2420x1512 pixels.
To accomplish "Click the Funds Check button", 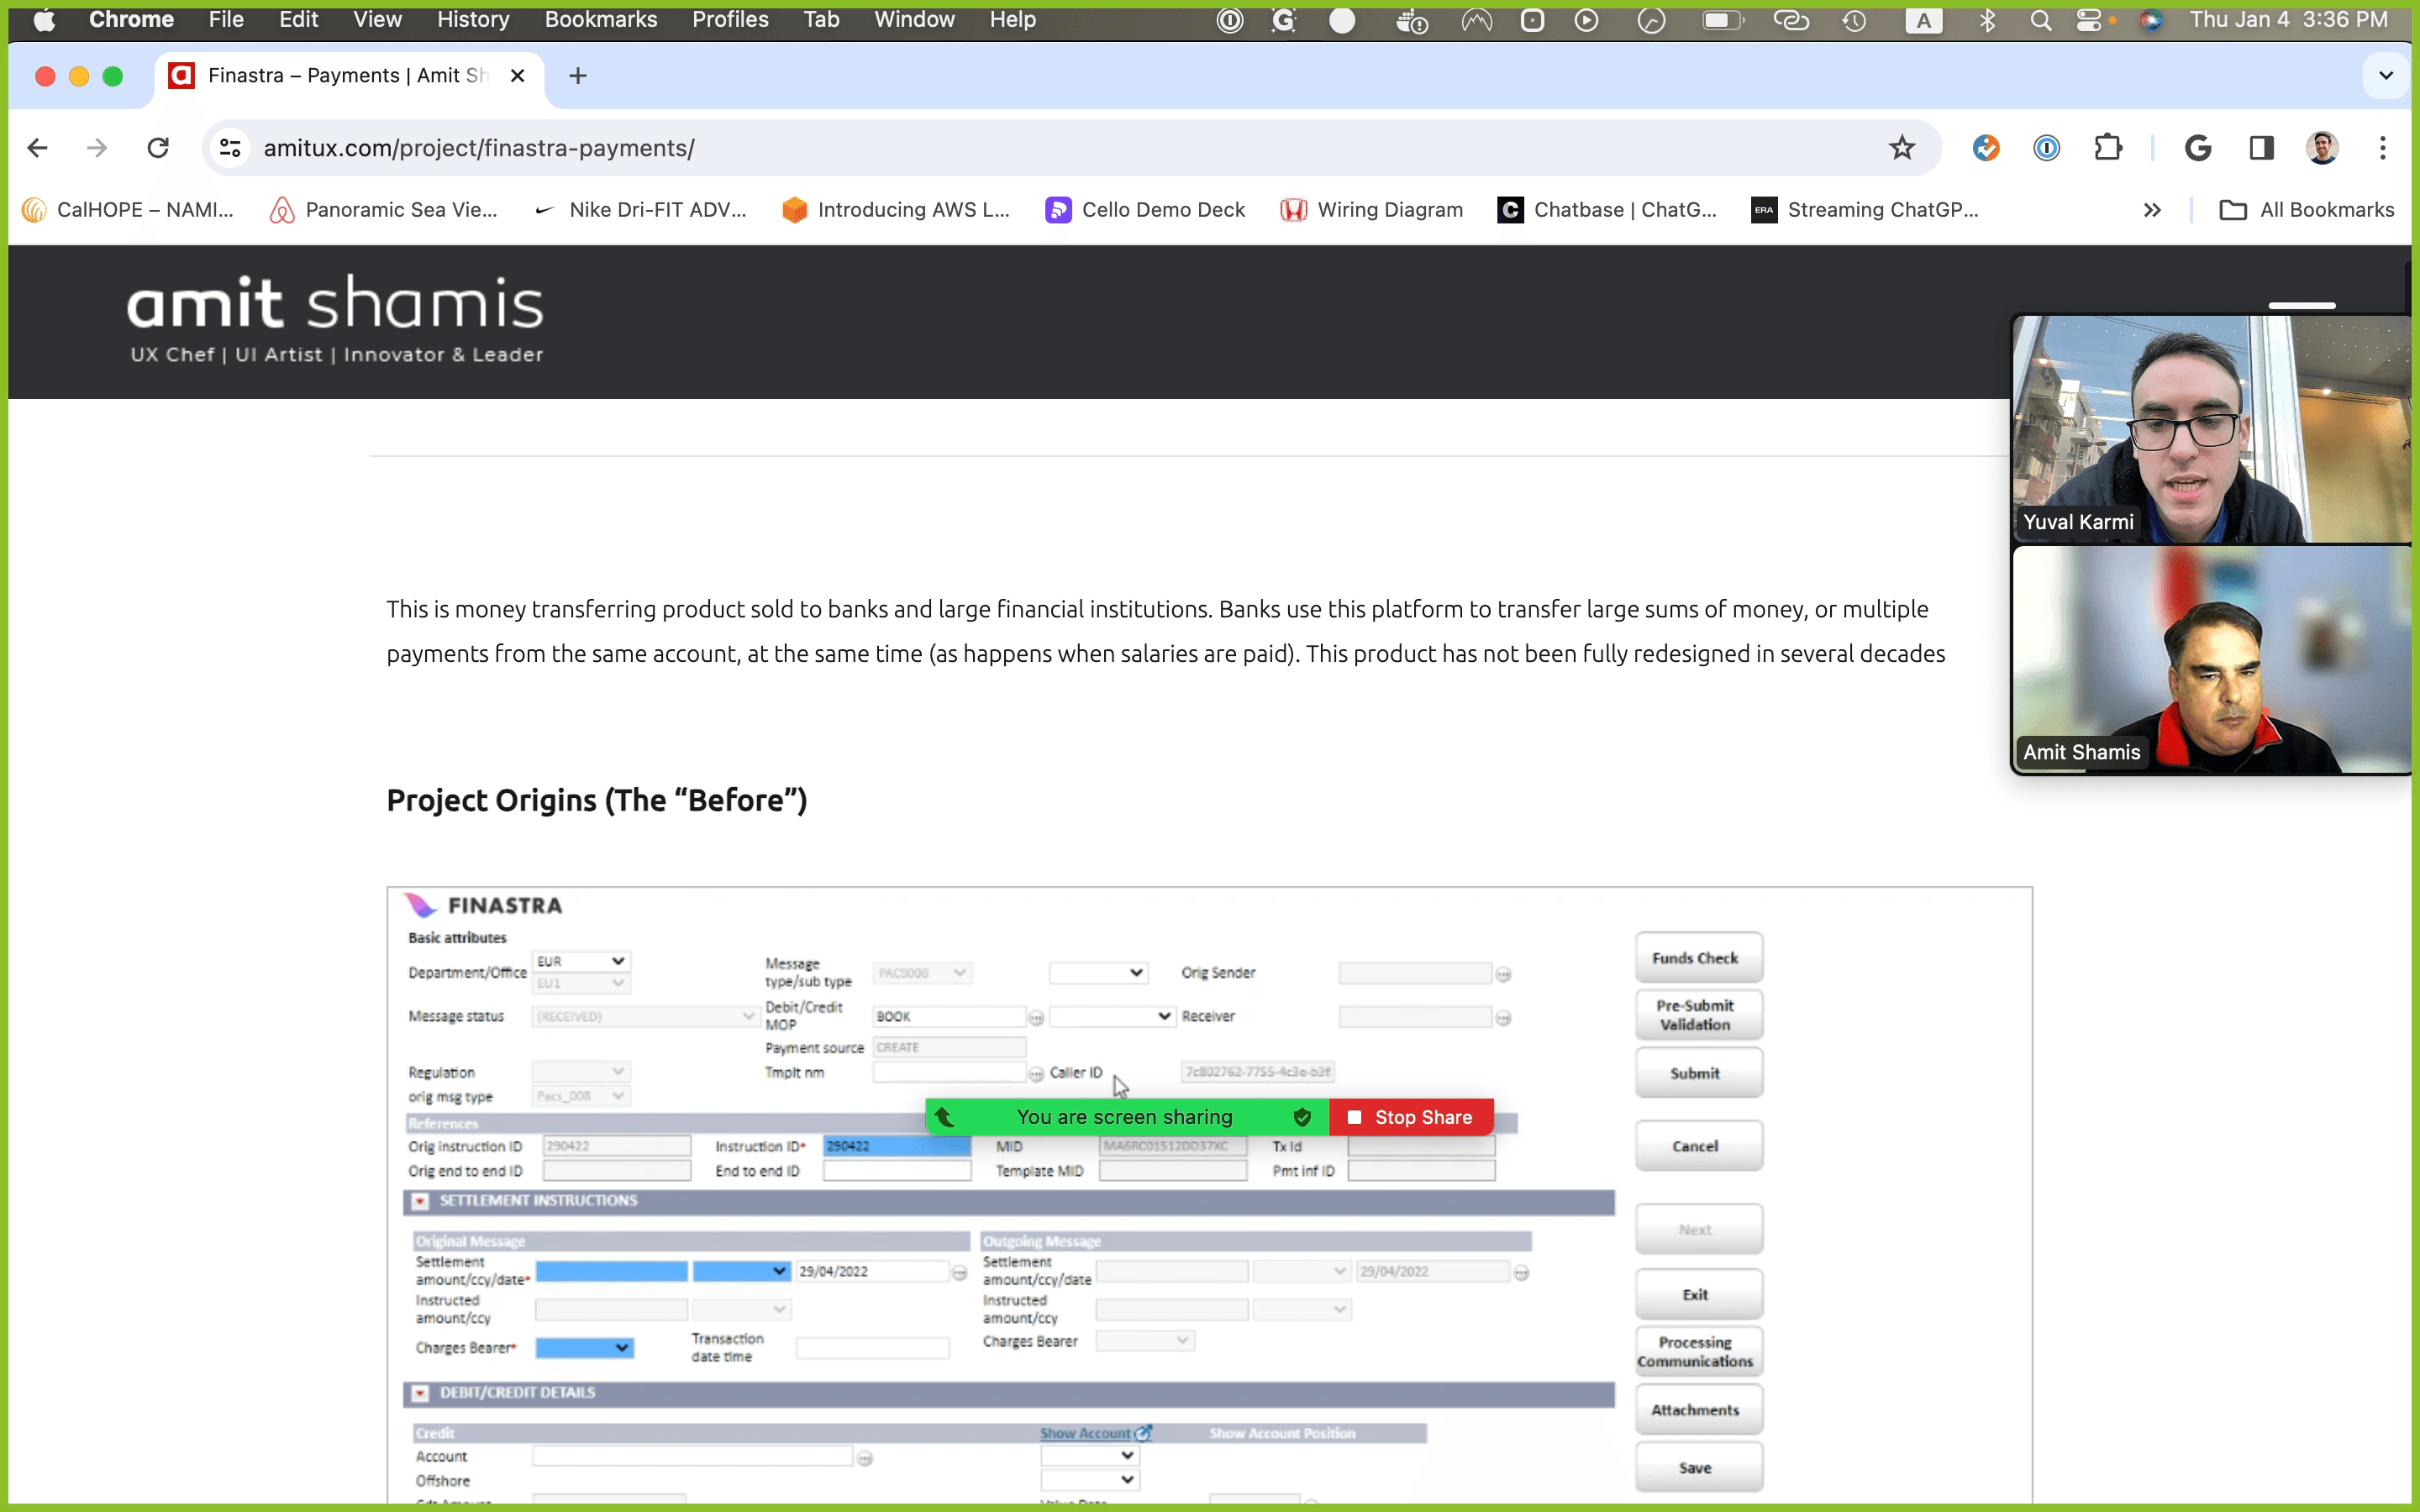I will (x=1698, y=958).
